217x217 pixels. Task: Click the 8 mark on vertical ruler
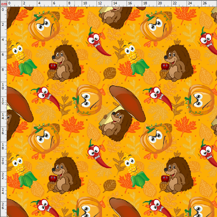3,69
